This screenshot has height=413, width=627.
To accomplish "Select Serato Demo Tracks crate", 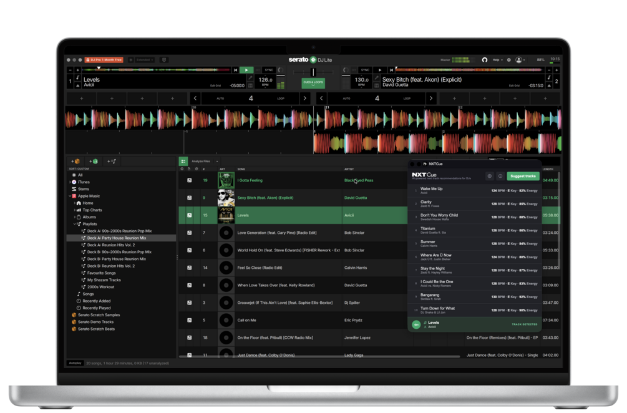I will click(95, 323).
